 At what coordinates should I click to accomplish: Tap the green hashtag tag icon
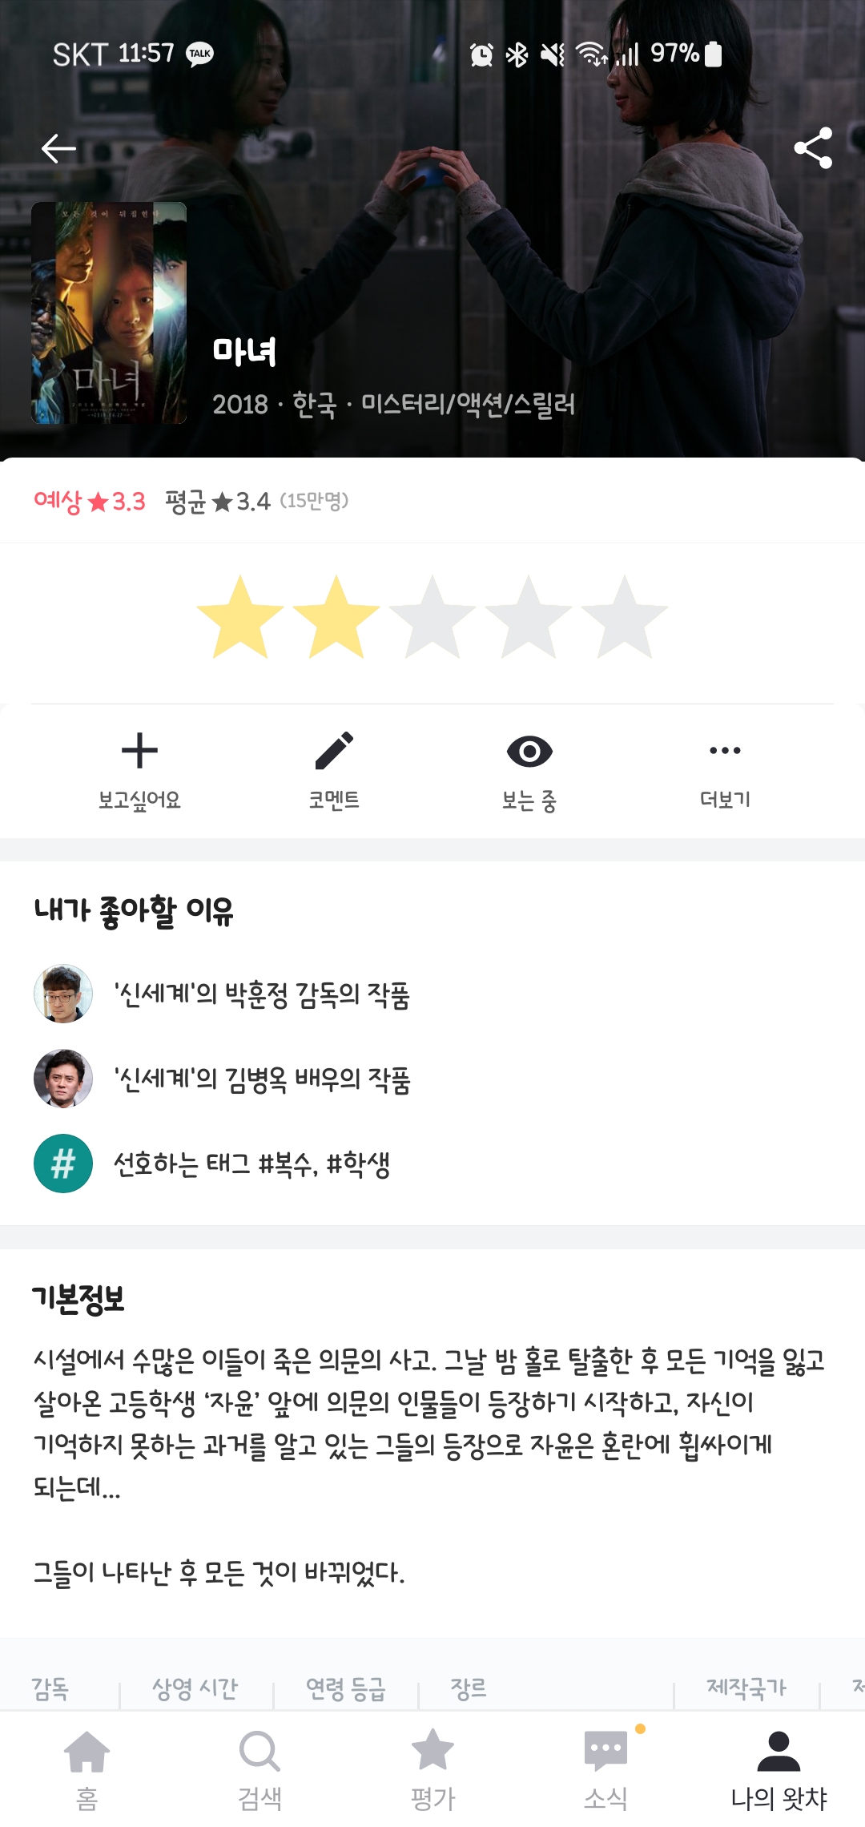63,1164
